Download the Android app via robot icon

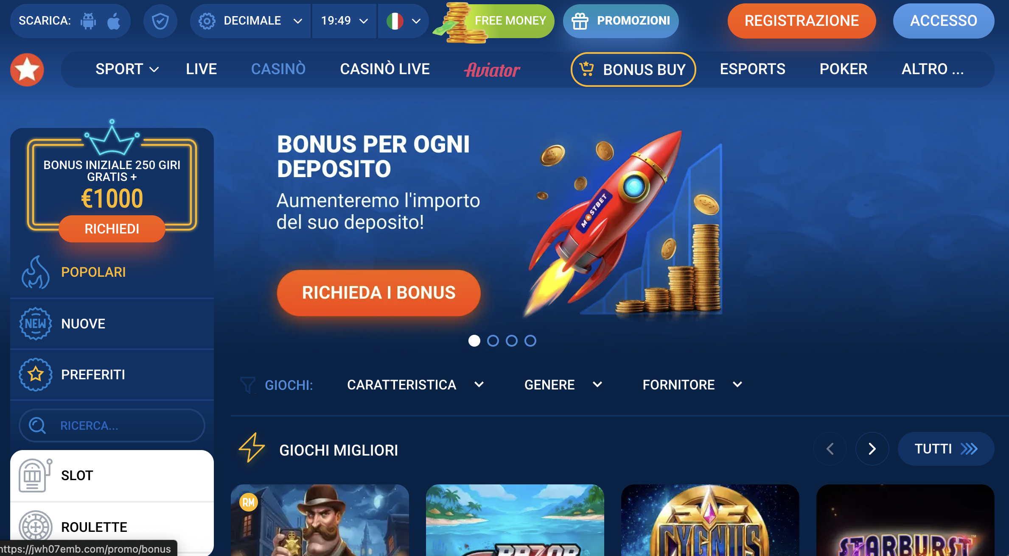(x=88, y=21)
